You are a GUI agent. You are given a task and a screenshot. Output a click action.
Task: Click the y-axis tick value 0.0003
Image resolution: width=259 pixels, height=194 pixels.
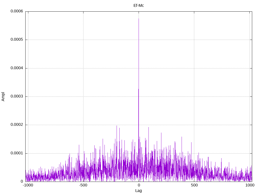pyautogui.click(x=17, y=96)
